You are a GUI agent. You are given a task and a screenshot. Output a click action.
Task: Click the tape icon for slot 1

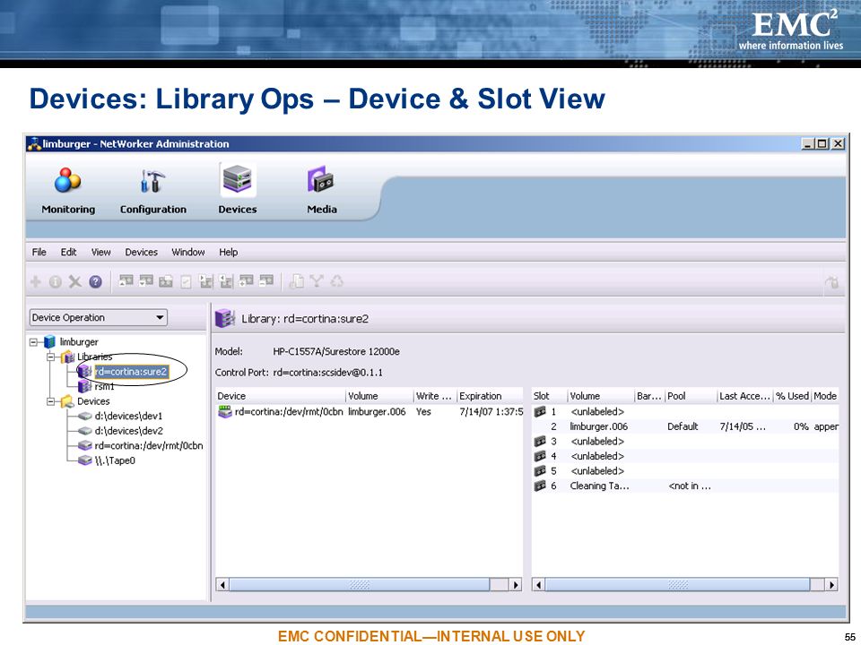click(x=540, y=411)
